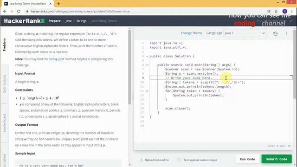Reset code with the history icon
Screen dimensions: 297x167
pos(275,34)
